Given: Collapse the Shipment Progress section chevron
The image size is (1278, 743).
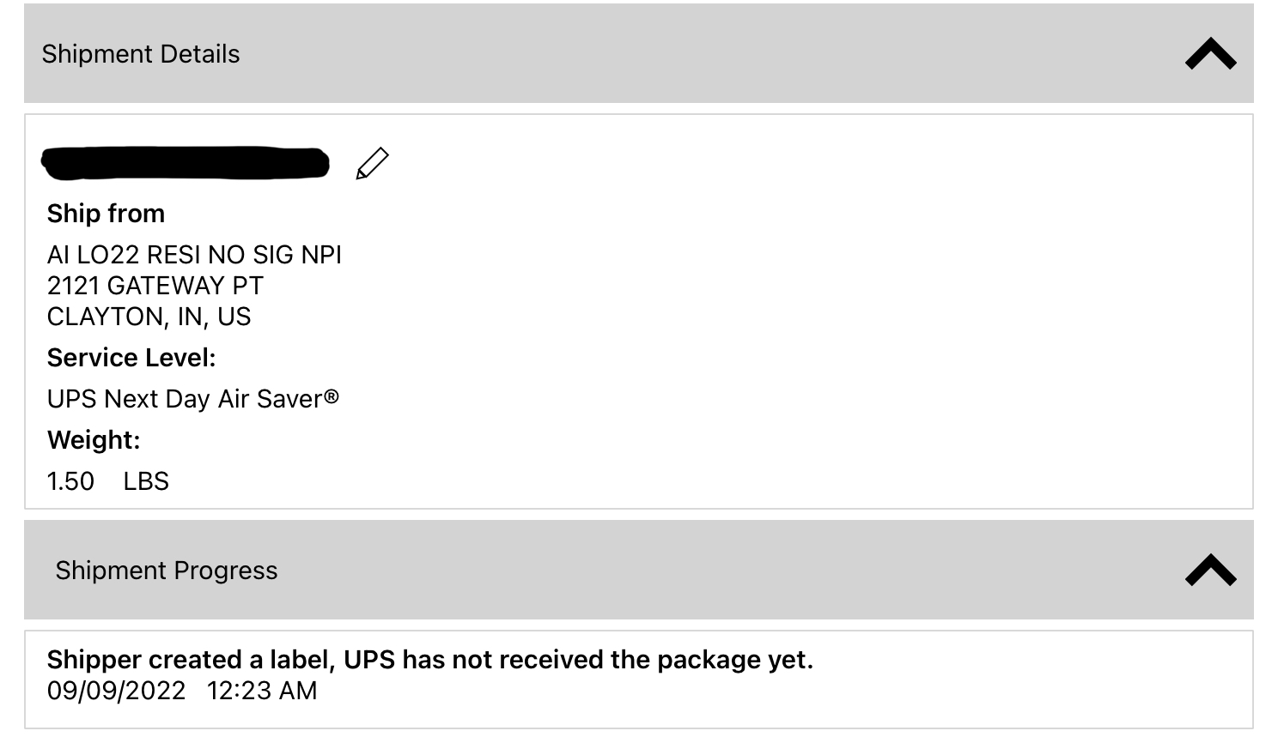Looking at the screenshot, I should 1210,570.
